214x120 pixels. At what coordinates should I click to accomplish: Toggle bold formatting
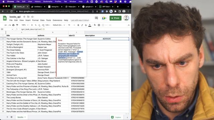(x=78, y=25)
